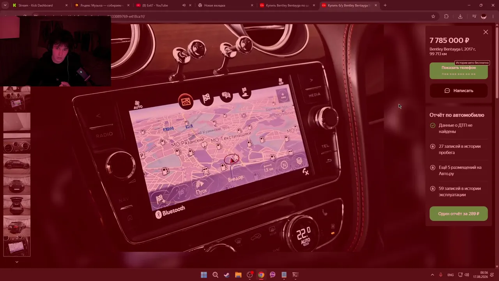
Task: Select the air vents thumbnail
Action: [17, 143]
